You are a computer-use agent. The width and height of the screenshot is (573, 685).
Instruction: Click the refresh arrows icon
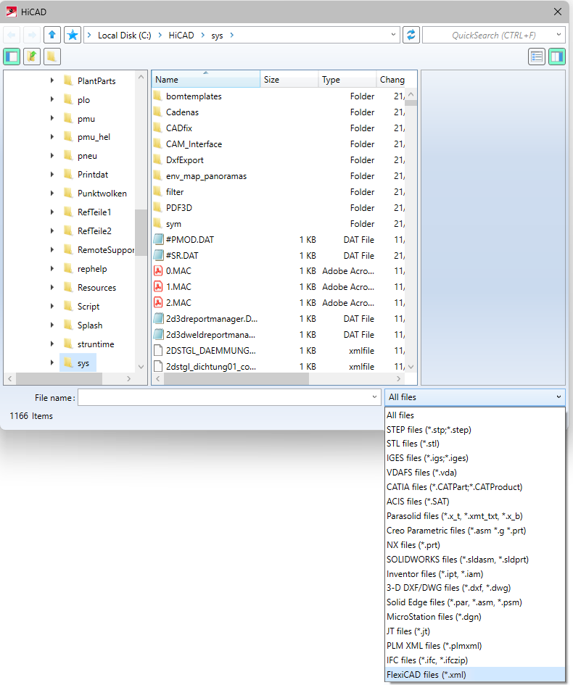[411, 35]
